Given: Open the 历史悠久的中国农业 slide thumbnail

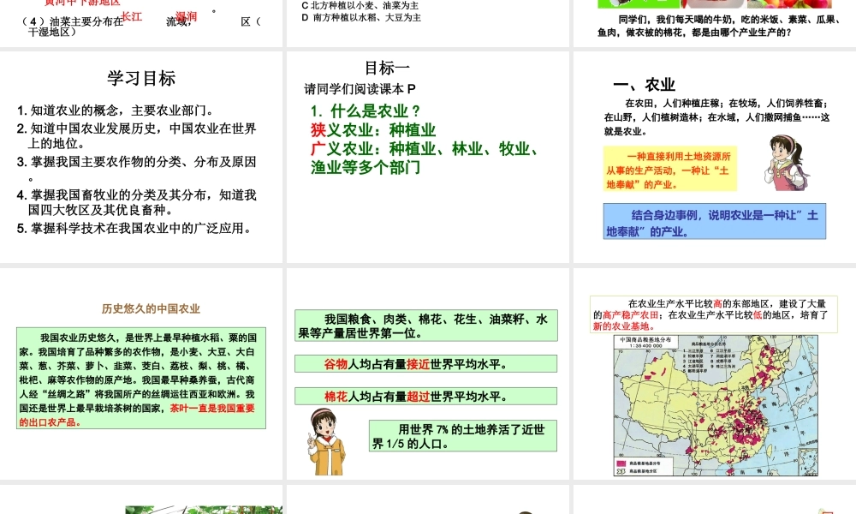Looking at the screenshot, I should (141, 374).
